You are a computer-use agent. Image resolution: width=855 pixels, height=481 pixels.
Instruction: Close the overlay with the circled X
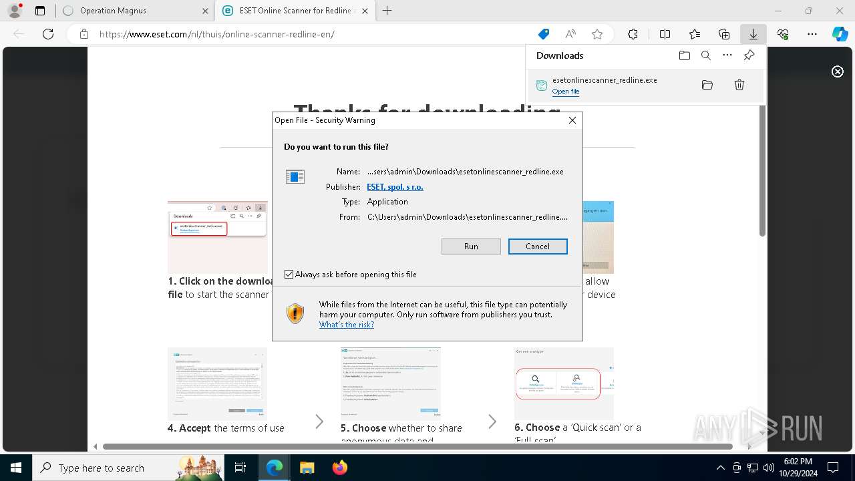click(x=838, y=71)
